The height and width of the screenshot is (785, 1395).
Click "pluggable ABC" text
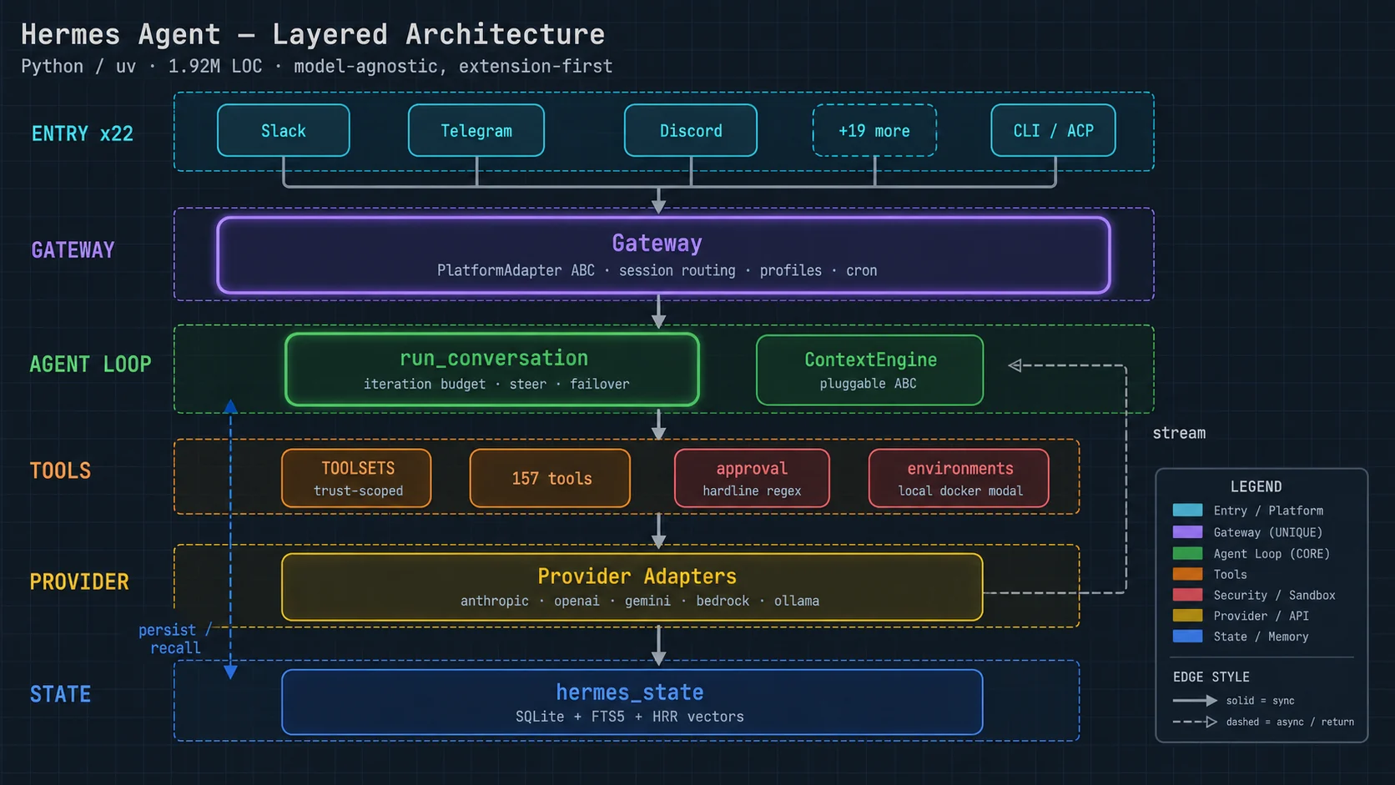point(868,384)
